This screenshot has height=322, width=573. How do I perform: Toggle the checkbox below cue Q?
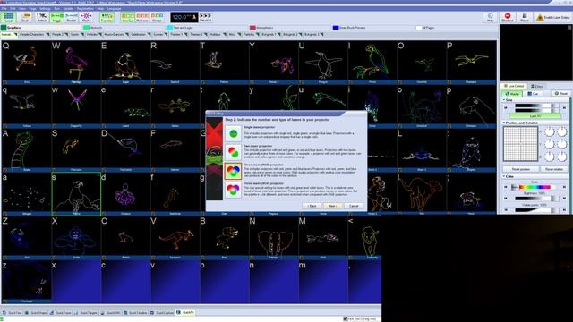5,82
